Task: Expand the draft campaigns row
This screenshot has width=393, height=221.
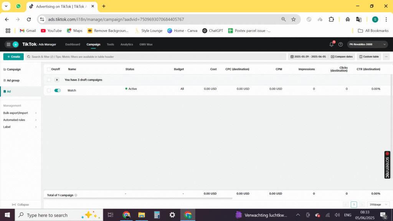Action: click(x=57, y=80)
